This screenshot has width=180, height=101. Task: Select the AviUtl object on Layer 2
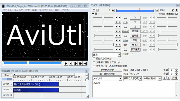[36, 90]
